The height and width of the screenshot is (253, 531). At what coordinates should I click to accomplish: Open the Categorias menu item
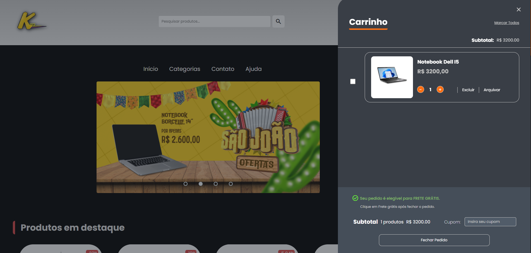(185, 69)
